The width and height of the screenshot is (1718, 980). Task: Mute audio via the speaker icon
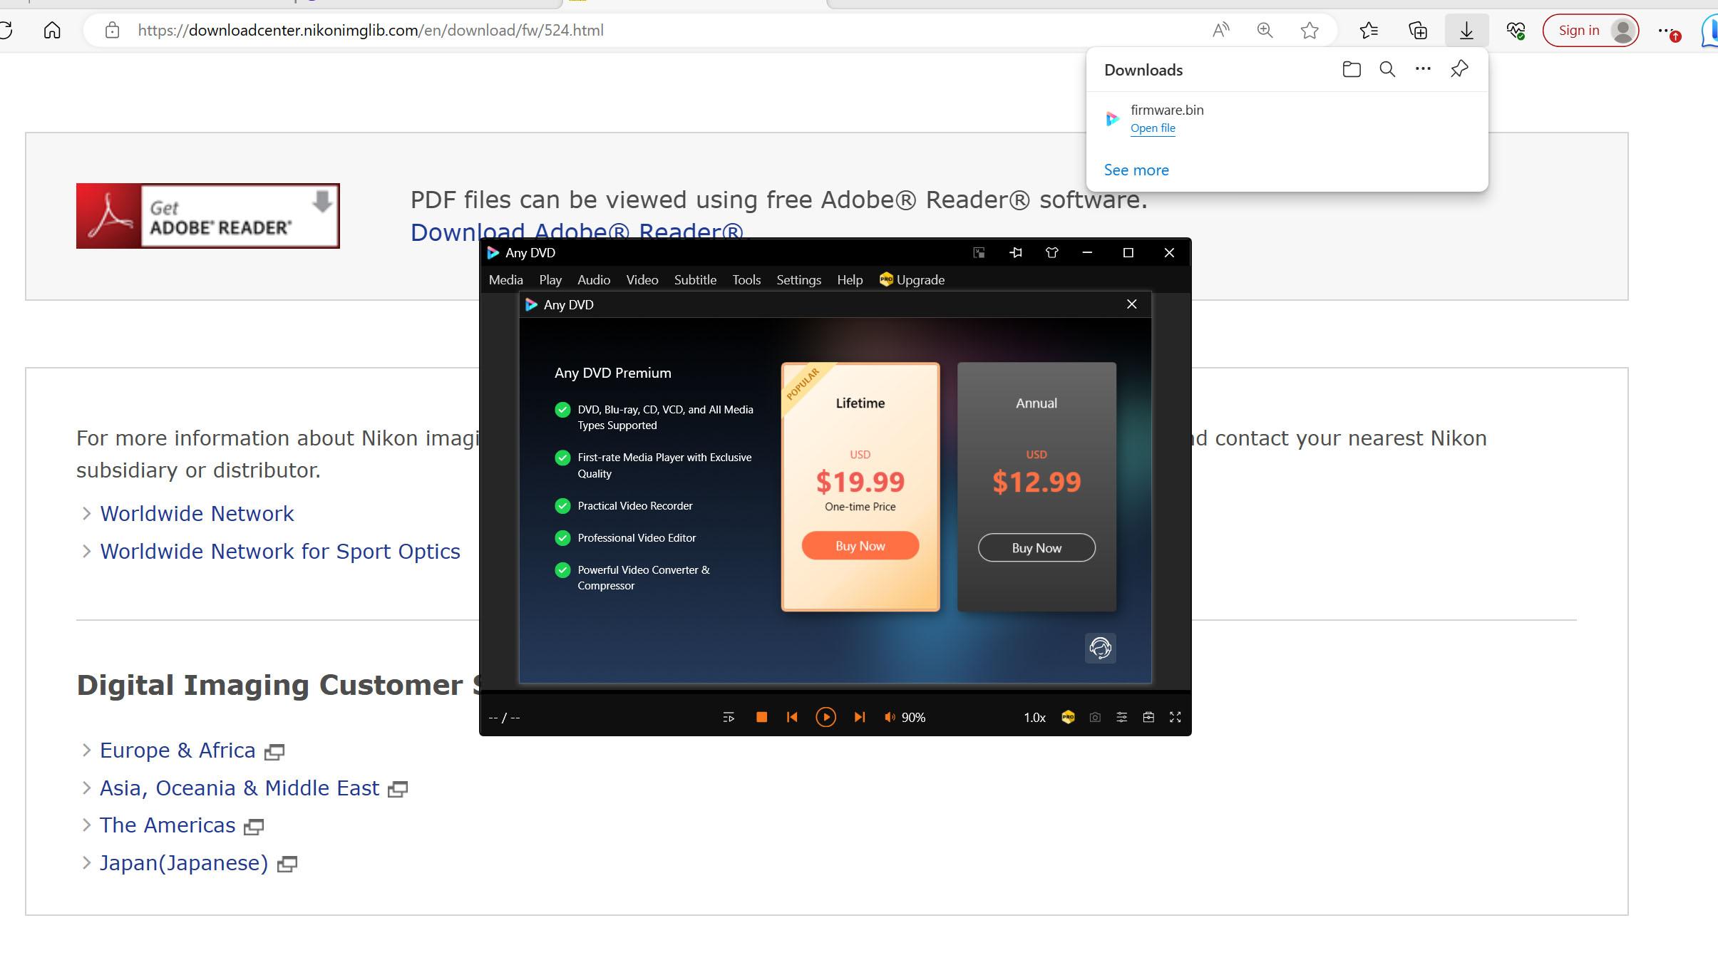click(x=890, y=717)
